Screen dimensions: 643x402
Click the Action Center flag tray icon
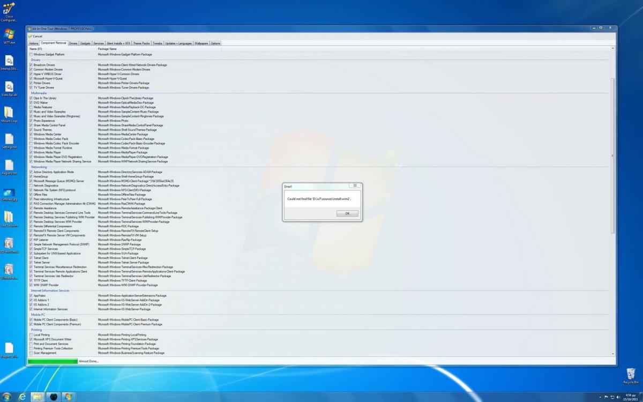[x=607, y=397]
